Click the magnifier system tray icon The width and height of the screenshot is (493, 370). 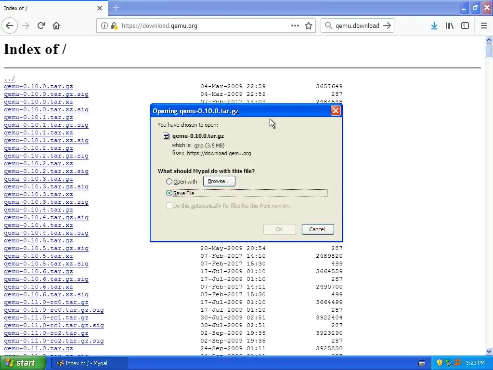coord(457,363)
